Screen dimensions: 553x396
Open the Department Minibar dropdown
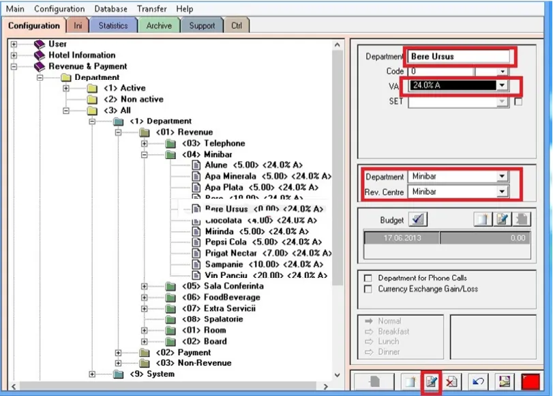click(x=502, y=176)
